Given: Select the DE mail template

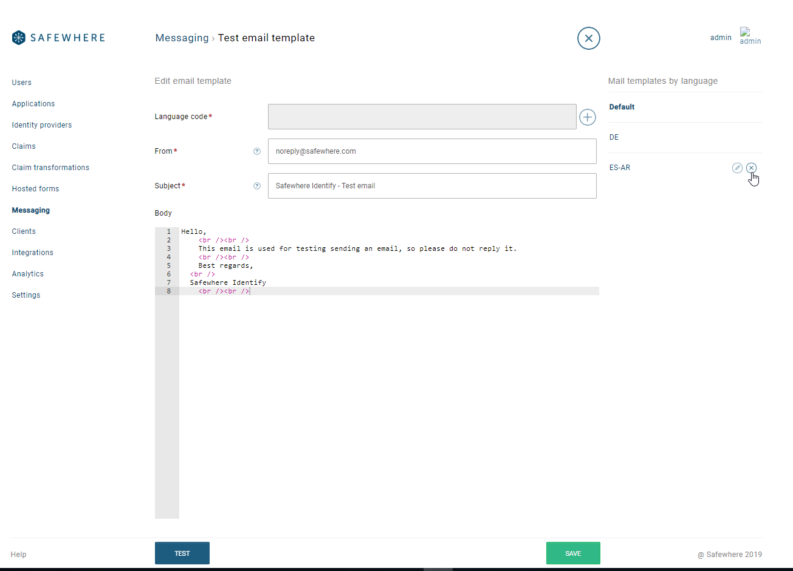Looking at the screenshot, I should 614,137.
